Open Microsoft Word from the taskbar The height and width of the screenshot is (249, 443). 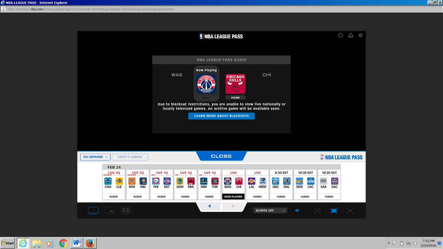[77, 243]
